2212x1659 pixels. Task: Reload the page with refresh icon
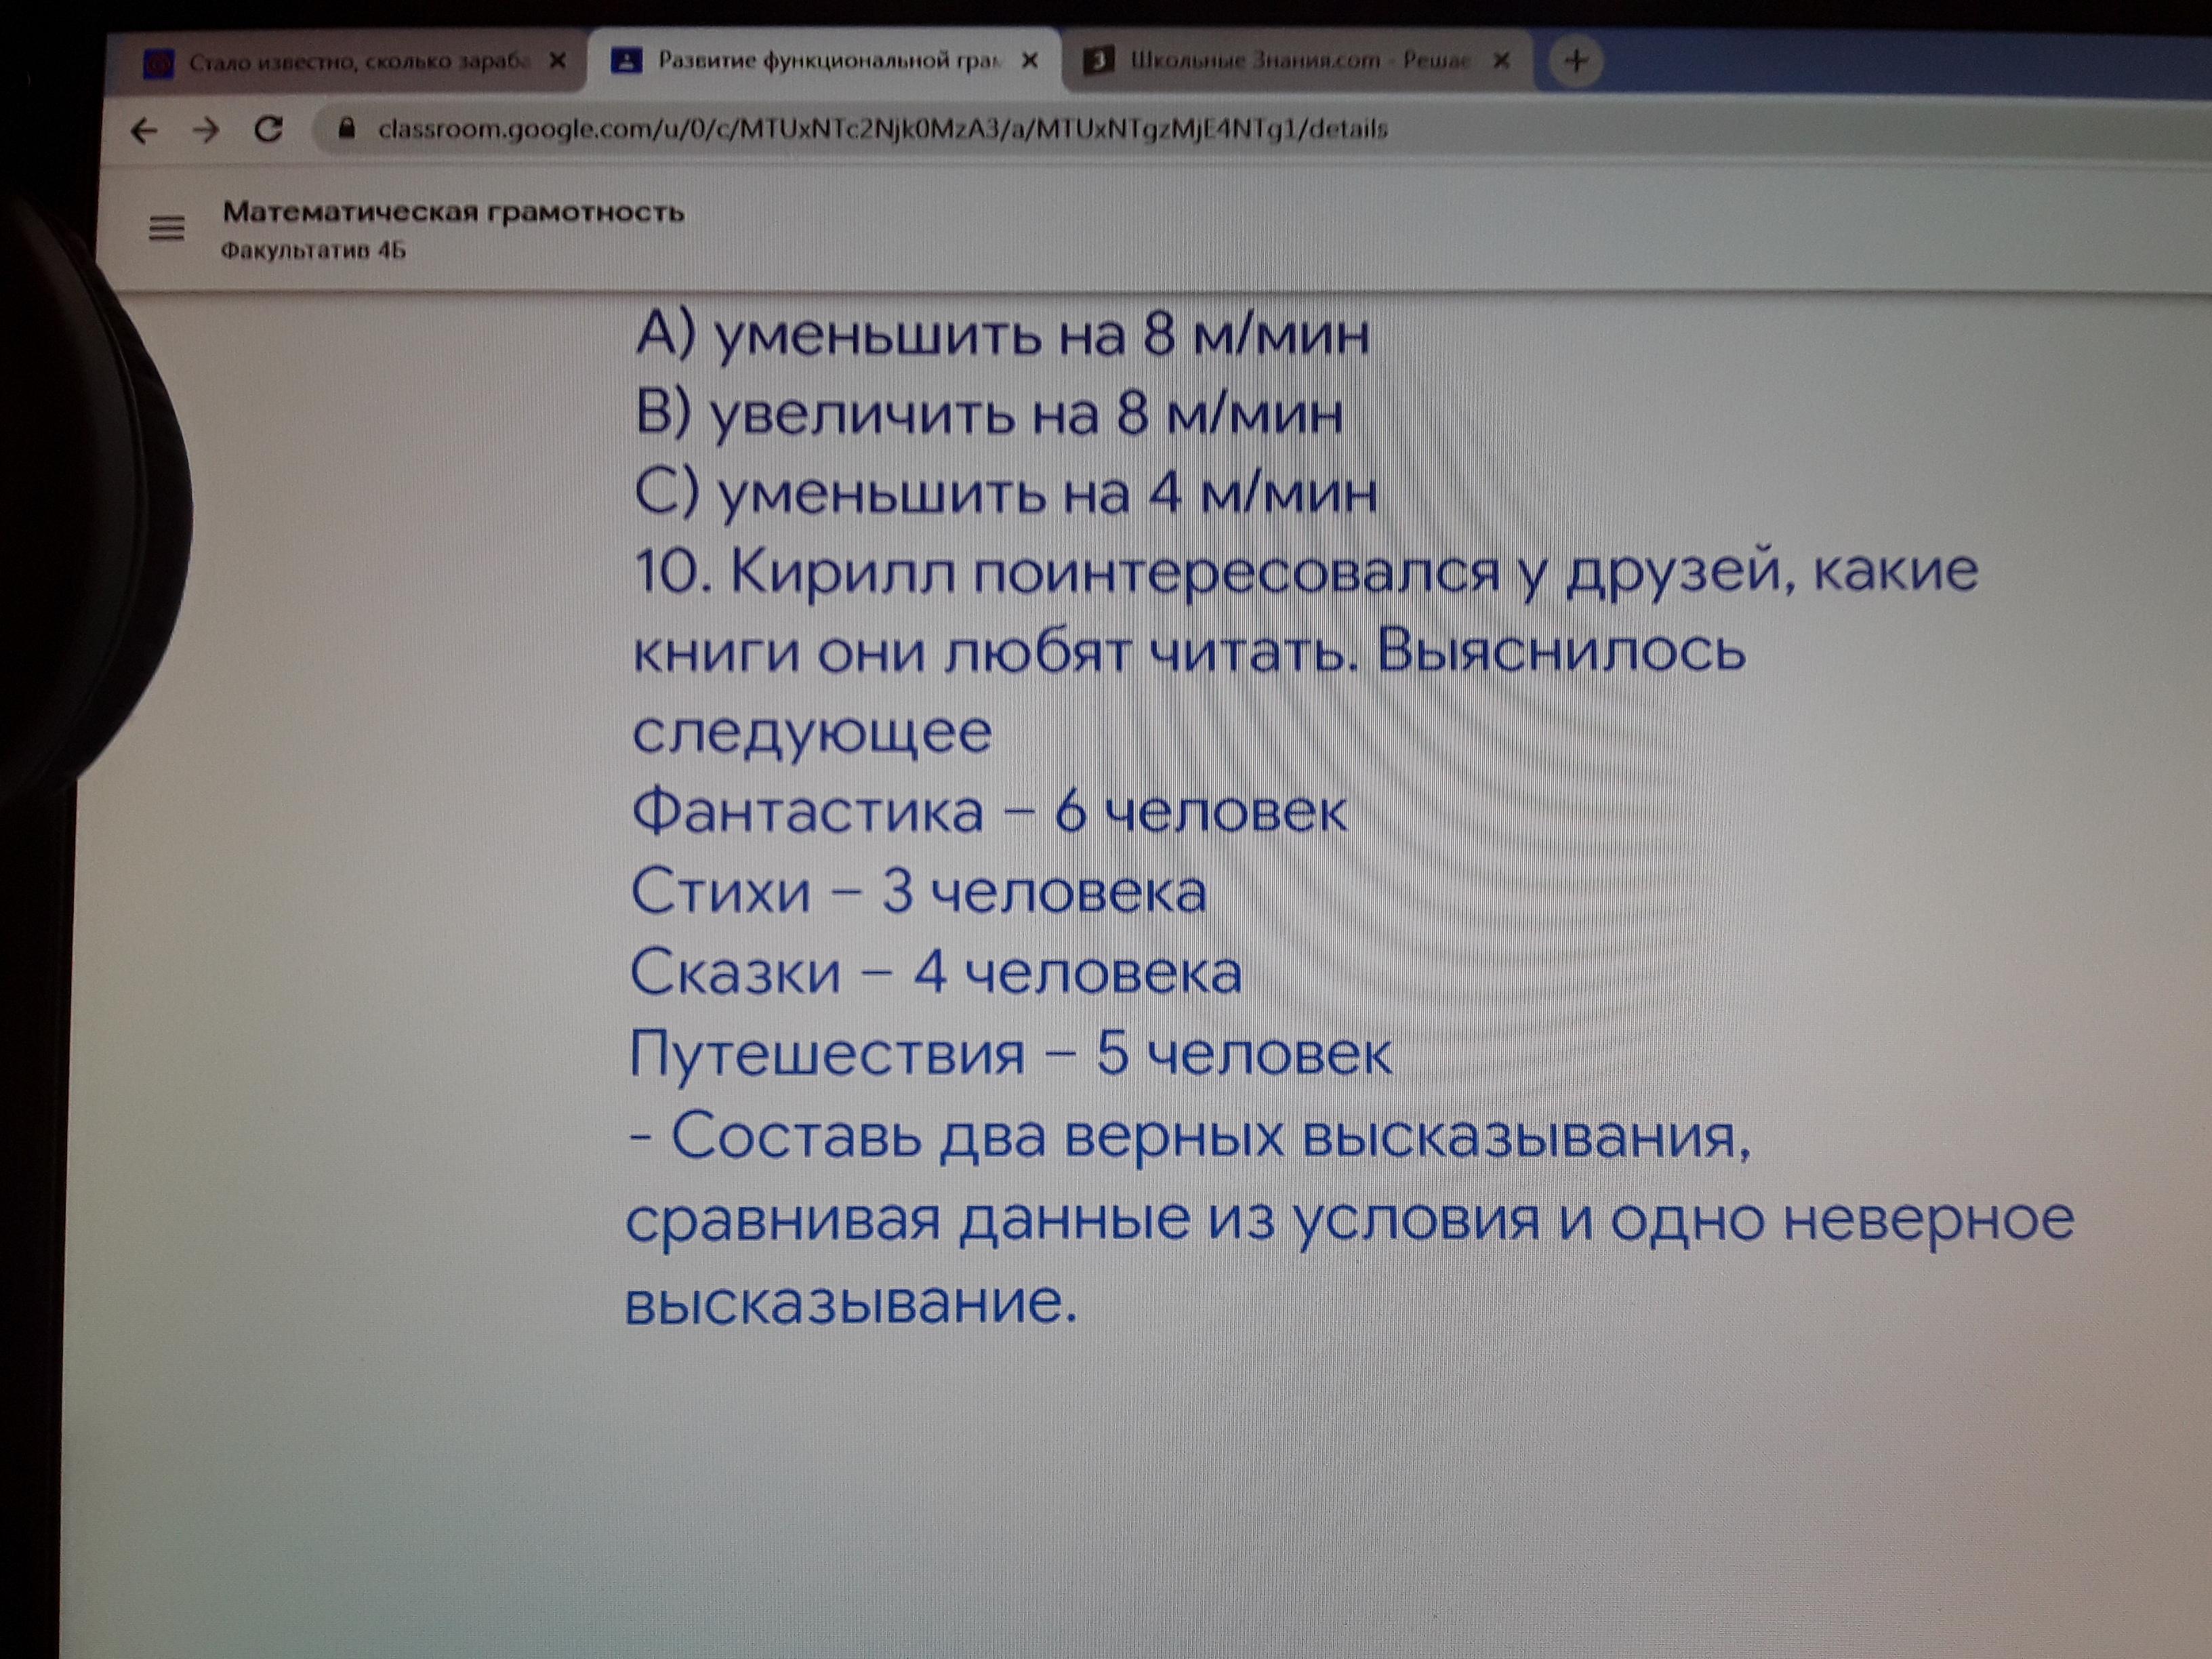pyautogui.click(x=268, y=129)
